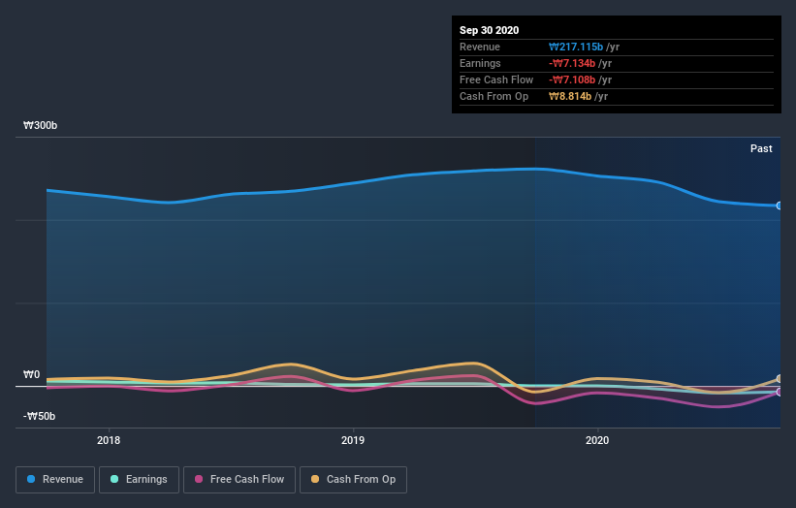Click the Cash From Op tooltip label
Viewport: 796px width, 508px height.
click(494, 96)
